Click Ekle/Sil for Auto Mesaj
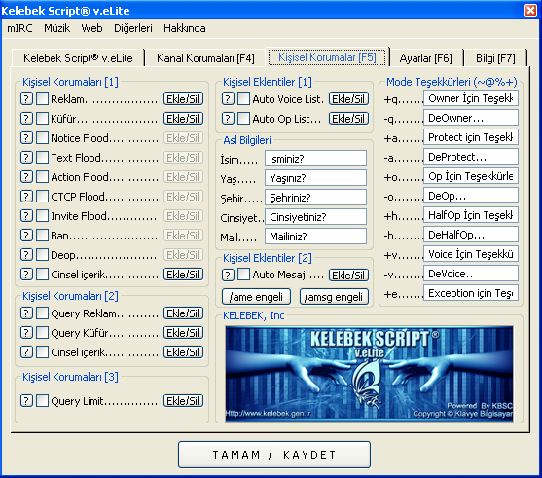The width and height of the screenshot is (542, 478). click(x=348, y=276)
